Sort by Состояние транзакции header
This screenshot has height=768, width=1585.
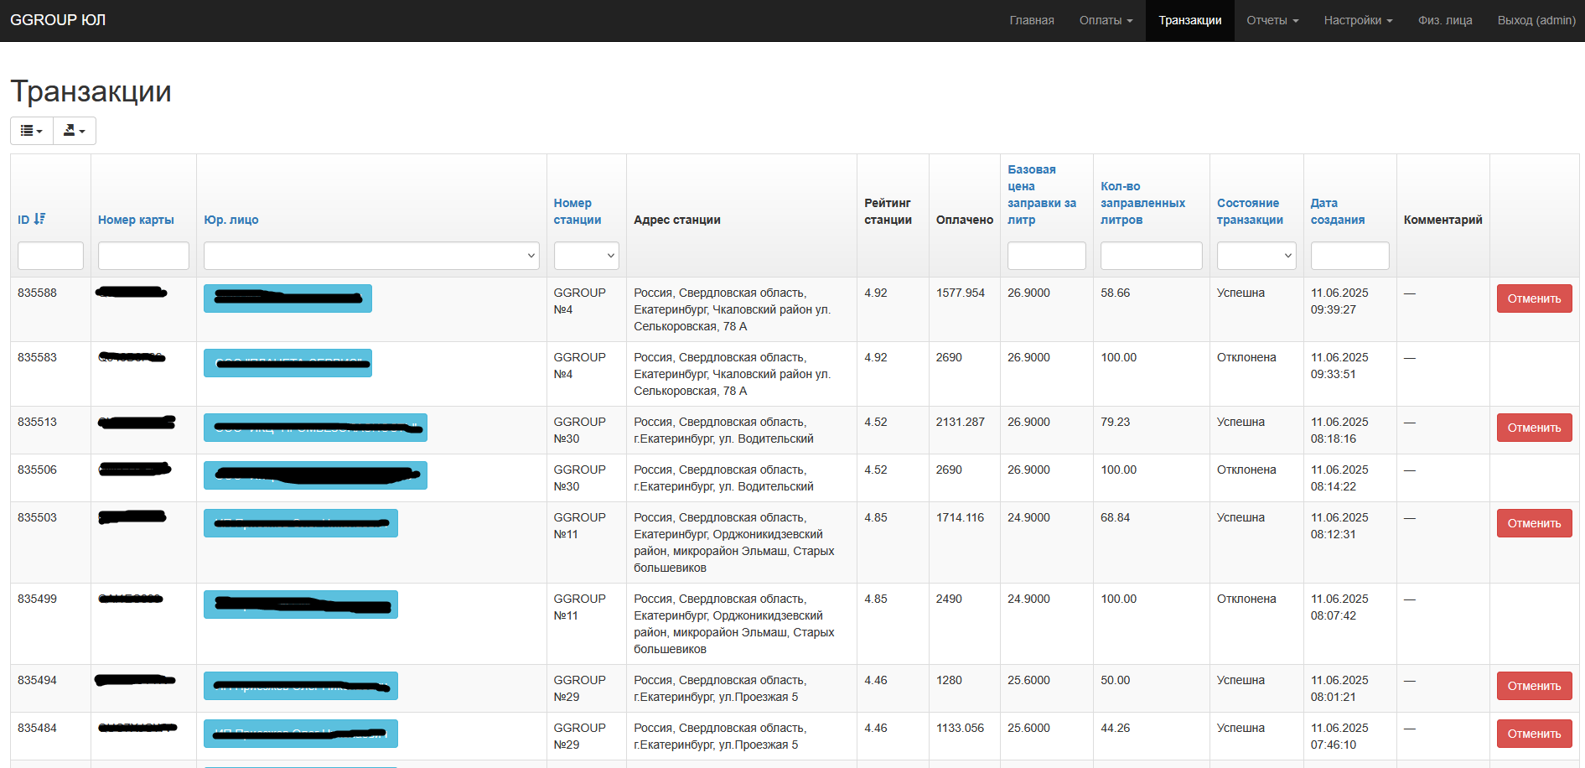pyautogui.click(x=1250, y=211)
